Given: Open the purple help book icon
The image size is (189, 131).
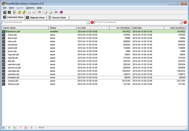Looking at the screenshot, I should coord(61,12).
